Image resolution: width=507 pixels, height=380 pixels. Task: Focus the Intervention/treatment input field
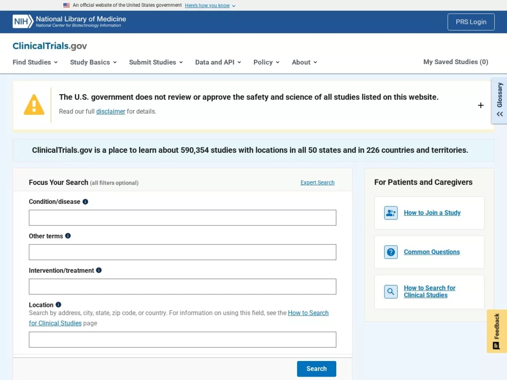(183, 286)
